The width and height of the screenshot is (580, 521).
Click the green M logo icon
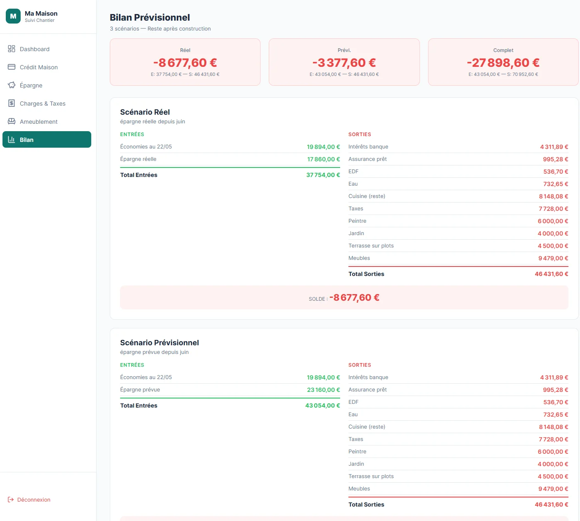click(13, 17)
